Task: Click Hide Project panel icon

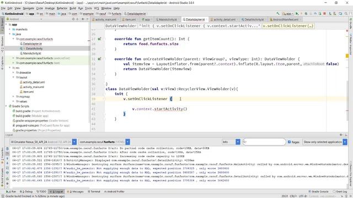Action: coord(87,19)
